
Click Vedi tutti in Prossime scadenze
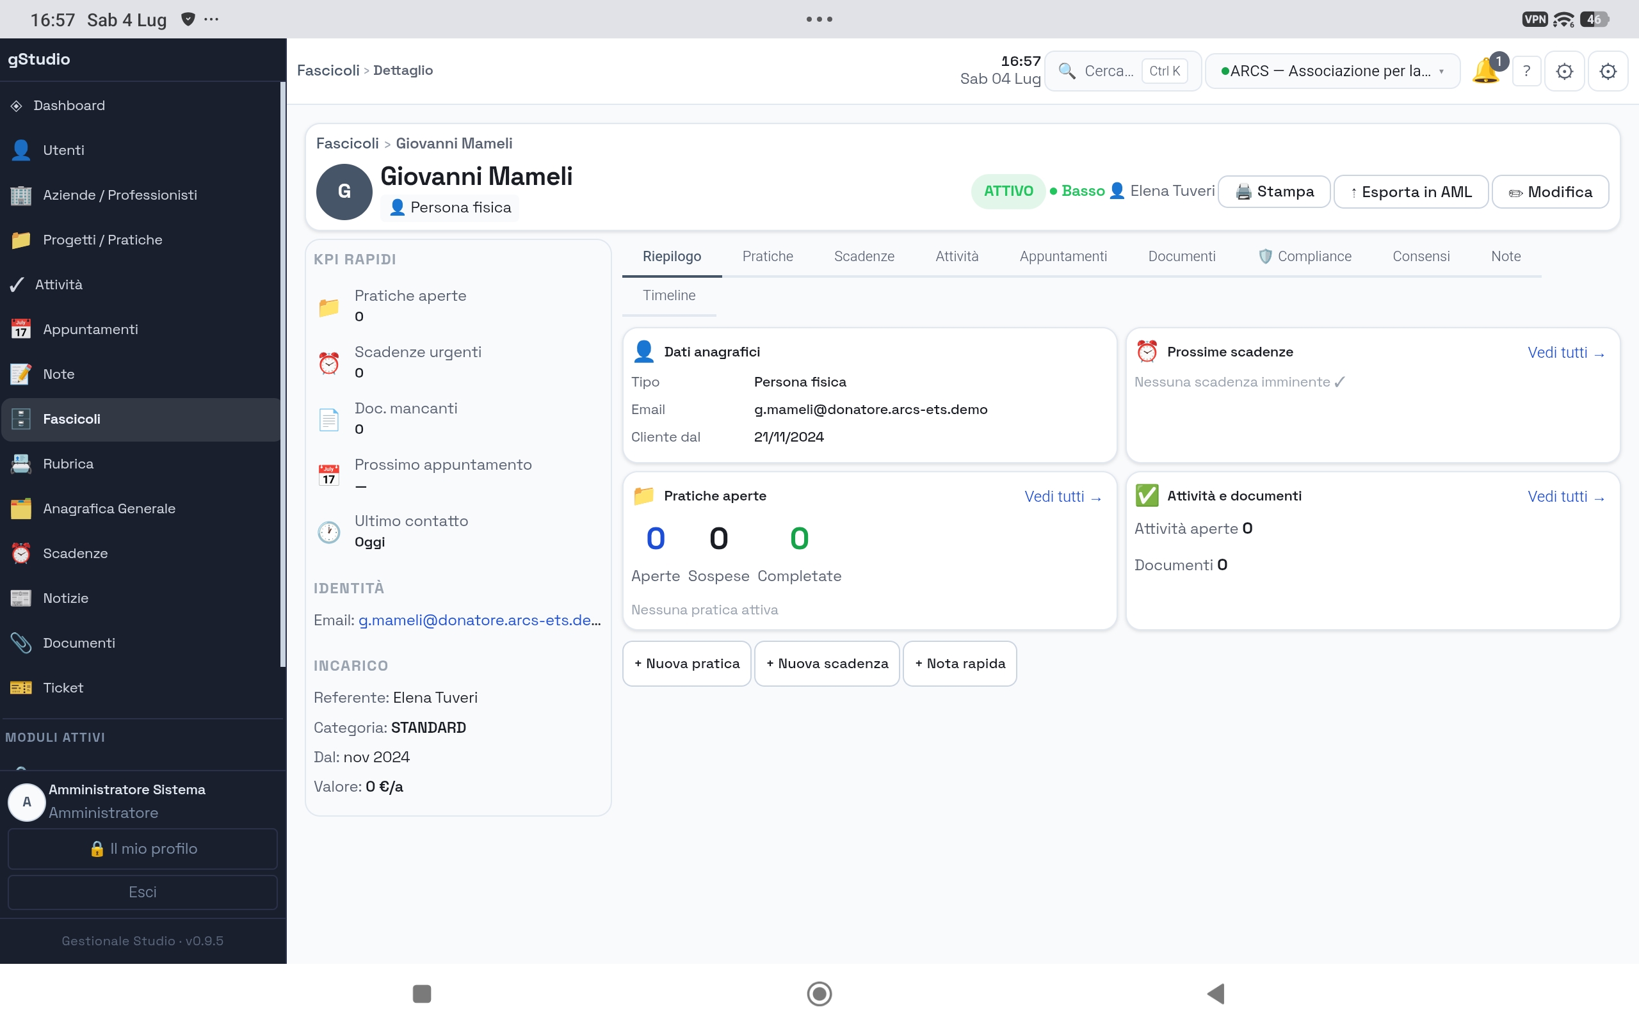1566,353
